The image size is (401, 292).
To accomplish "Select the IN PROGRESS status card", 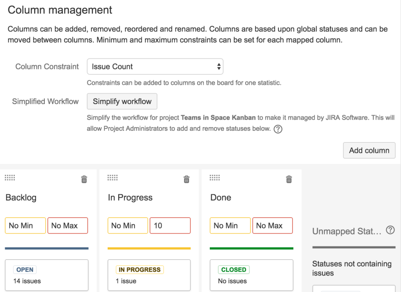I will (x=149, y=275).
